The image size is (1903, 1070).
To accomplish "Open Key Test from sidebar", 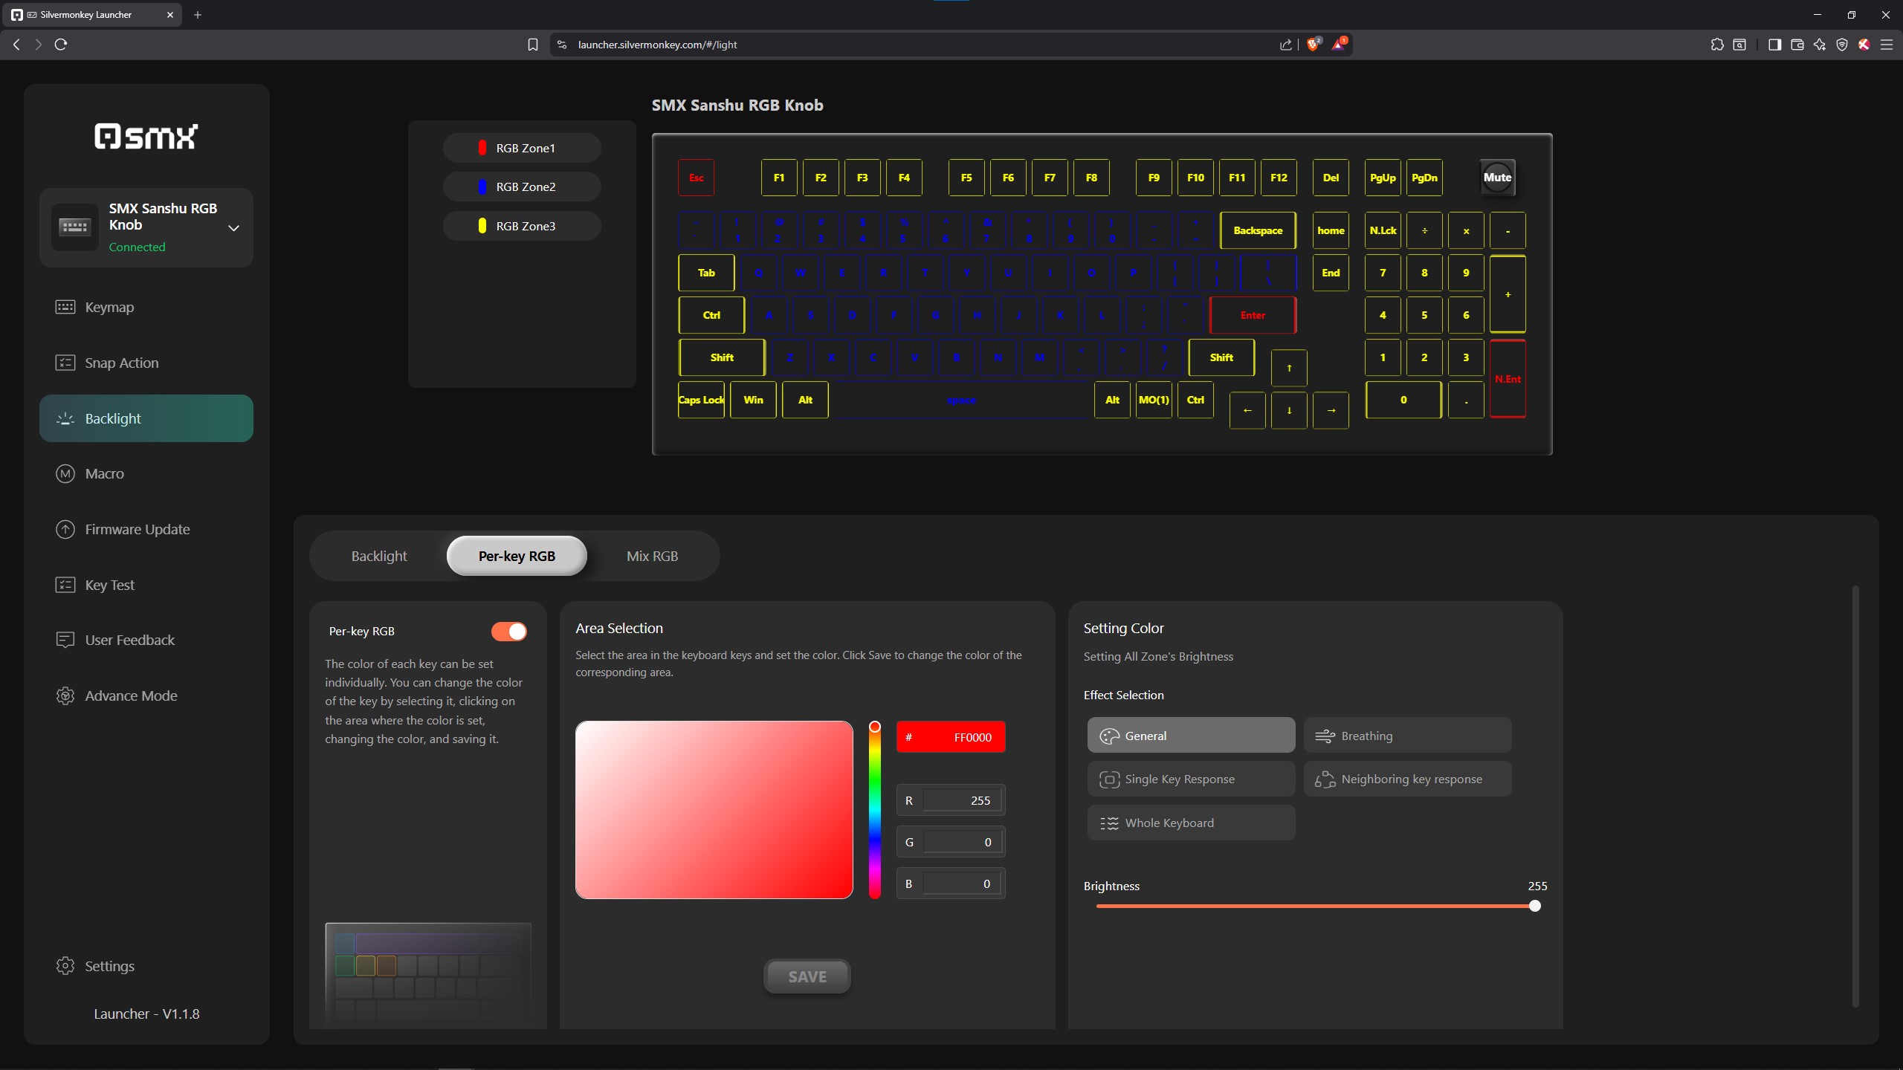I will [x=109, y=585].
